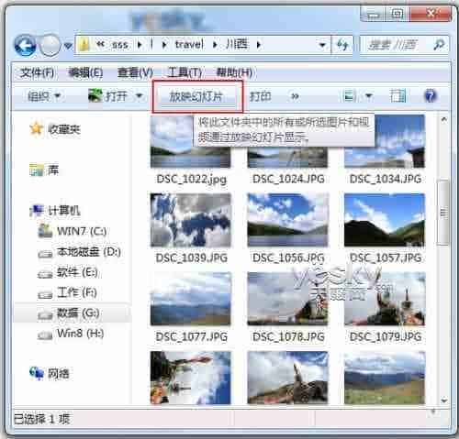Click the Forward navigation arrow
459x439 pixels.
pos(50,46)
